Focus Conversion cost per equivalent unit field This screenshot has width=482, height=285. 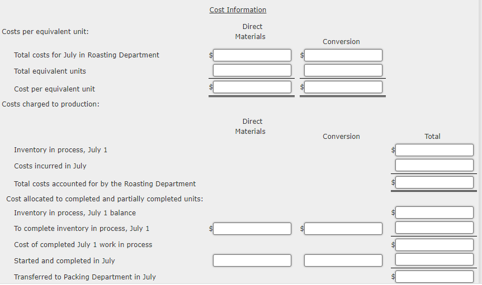(x=343, y=87)
